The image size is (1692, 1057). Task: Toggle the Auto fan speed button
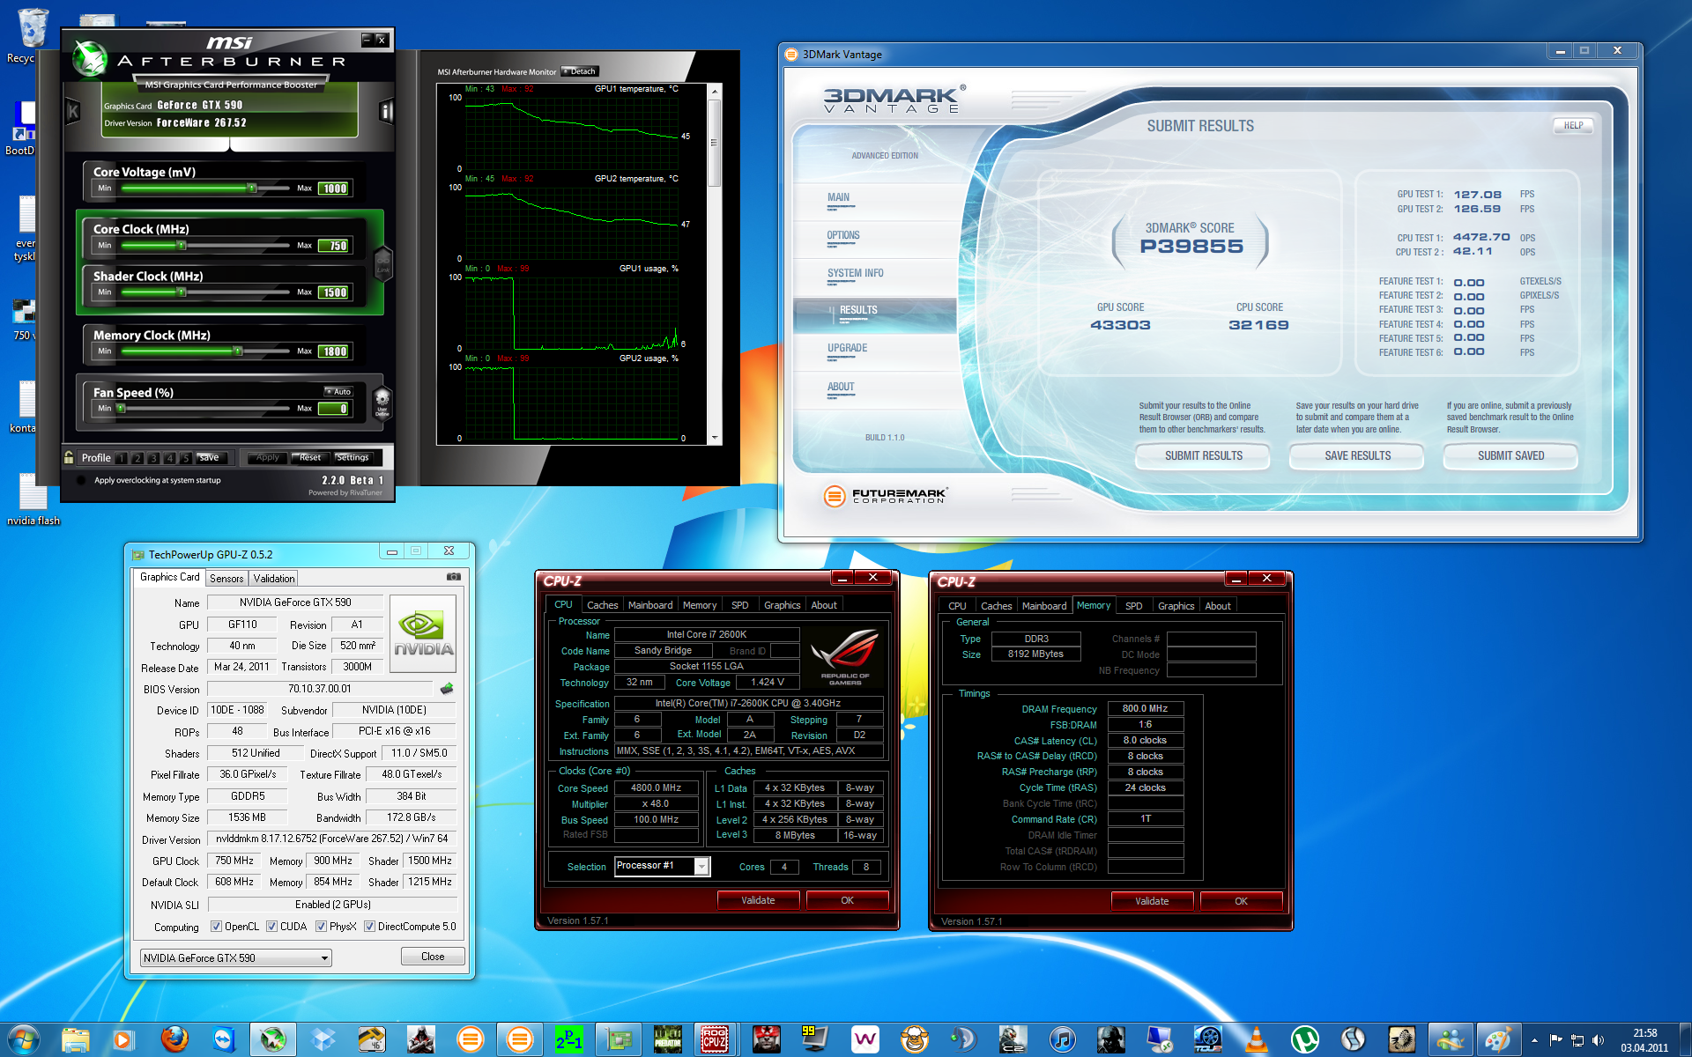pos(338,391)
